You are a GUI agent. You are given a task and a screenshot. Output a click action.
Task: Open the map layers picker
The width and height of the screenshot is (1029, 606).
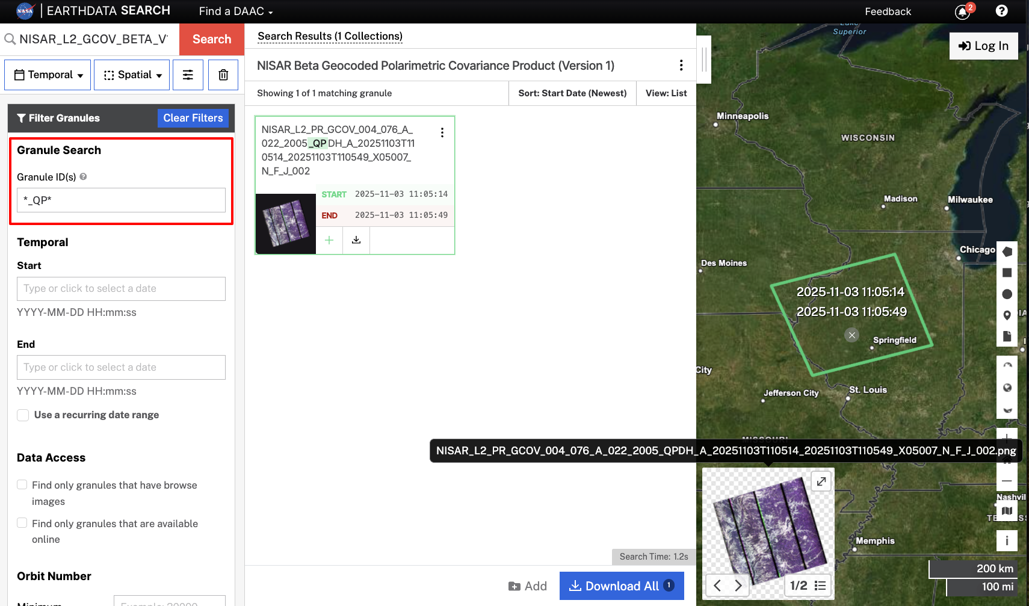tap(1007, 511)
